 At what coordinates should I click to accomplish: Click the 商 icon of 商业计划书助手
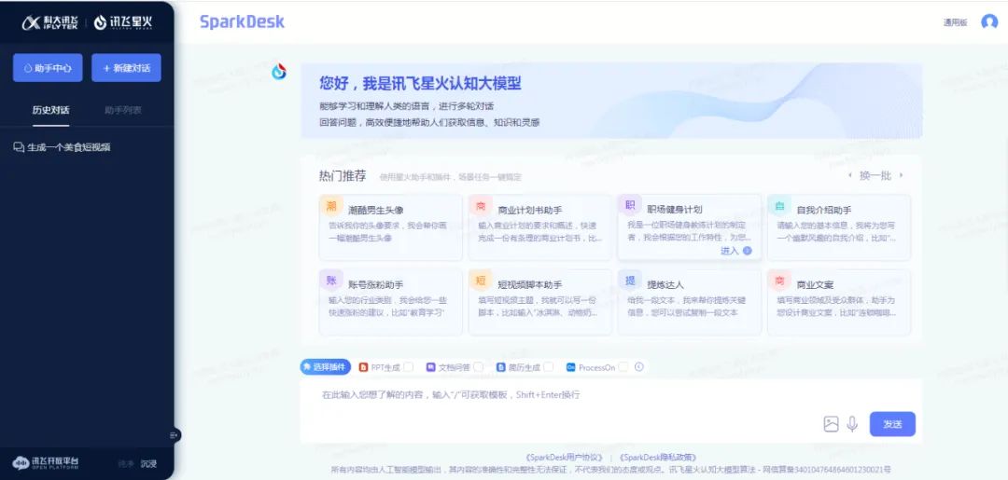pos(481,206)
